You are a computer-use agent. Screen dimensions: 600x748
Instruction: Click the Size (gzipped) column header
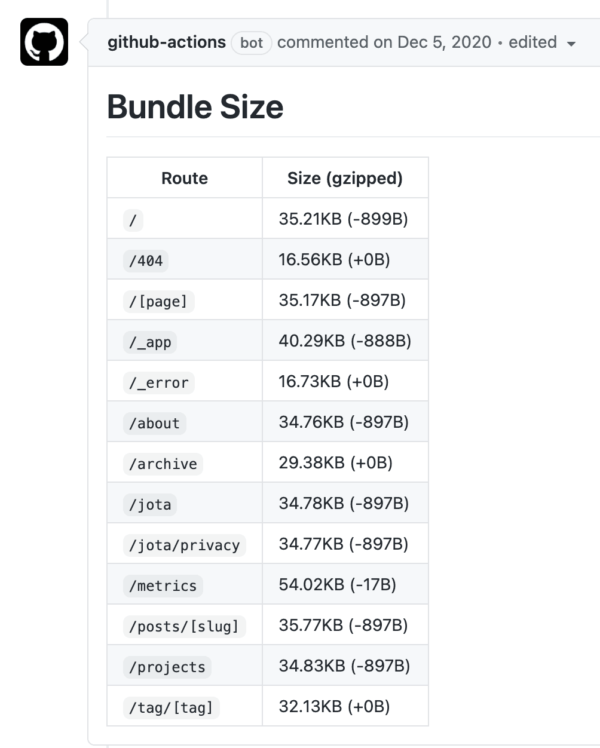345,178
